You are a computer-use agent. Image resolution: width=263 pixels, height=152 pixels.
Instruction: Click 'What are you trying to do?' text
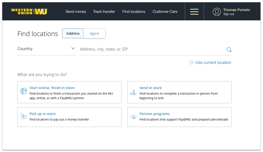[42, 74]
